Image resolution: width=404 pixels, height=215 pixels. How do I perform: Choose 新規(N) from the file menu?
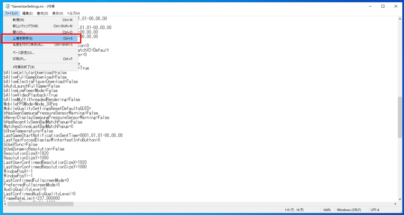pyautogui.click(x=41, y=20)
